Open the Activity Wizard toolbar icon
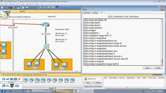Screen dimensions: 166x93 click(18, 7)
